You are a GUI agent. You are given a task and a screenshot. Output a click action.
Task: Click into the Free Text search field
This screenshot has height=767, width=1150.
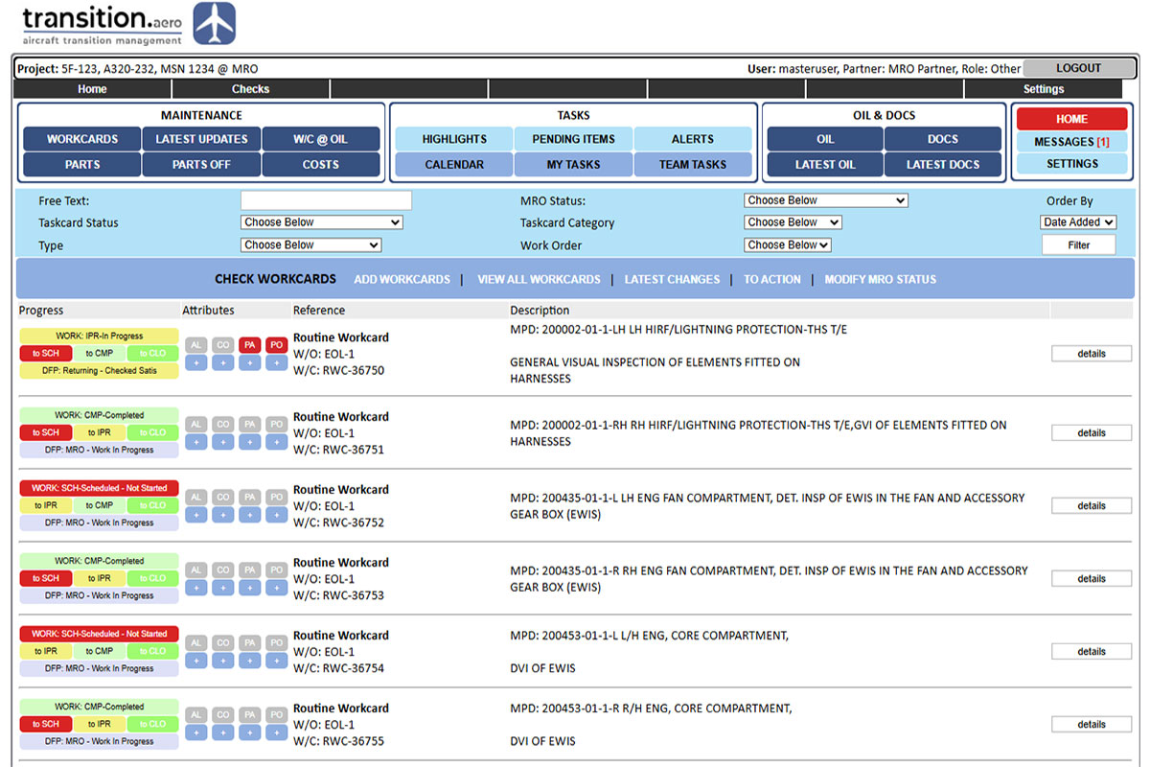click(x=326, y=200)
